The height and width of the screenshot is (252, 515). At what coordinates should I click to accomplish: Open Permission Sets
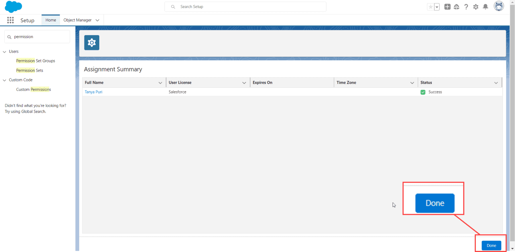tap(30, 70)
